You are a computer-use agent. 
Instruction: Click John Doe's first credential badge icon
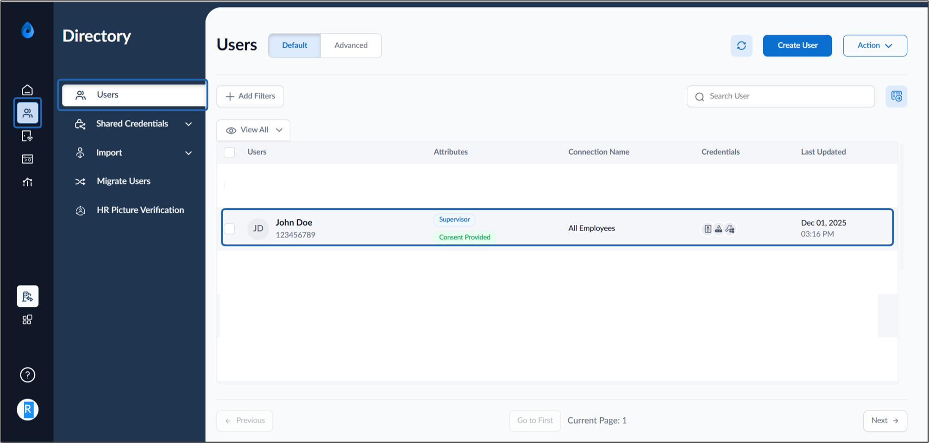[x=708, y=228]
